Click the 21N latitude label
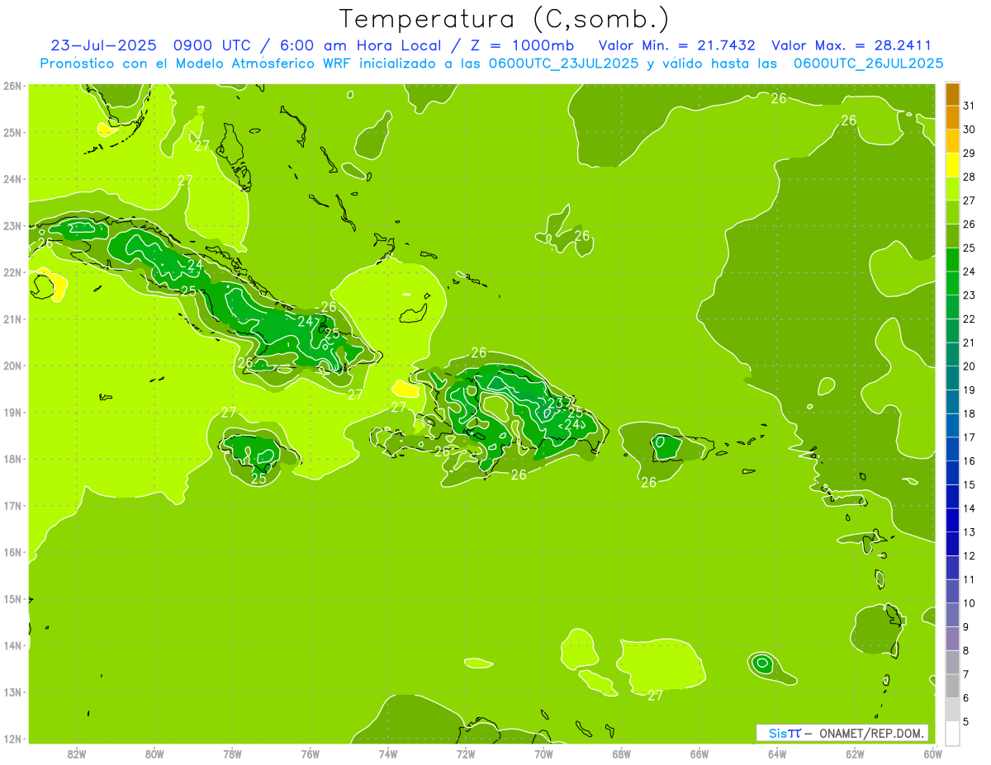This screenshot has height=765, width=991. pyautogui.click(x=12, y=319)
